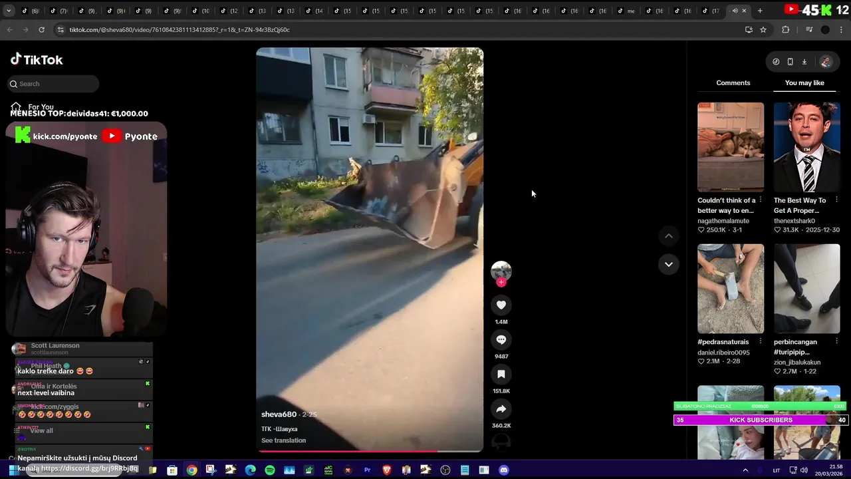Open the TikTok profile avatar at top right
Screen dimensions: 851x479
(826, 62)
